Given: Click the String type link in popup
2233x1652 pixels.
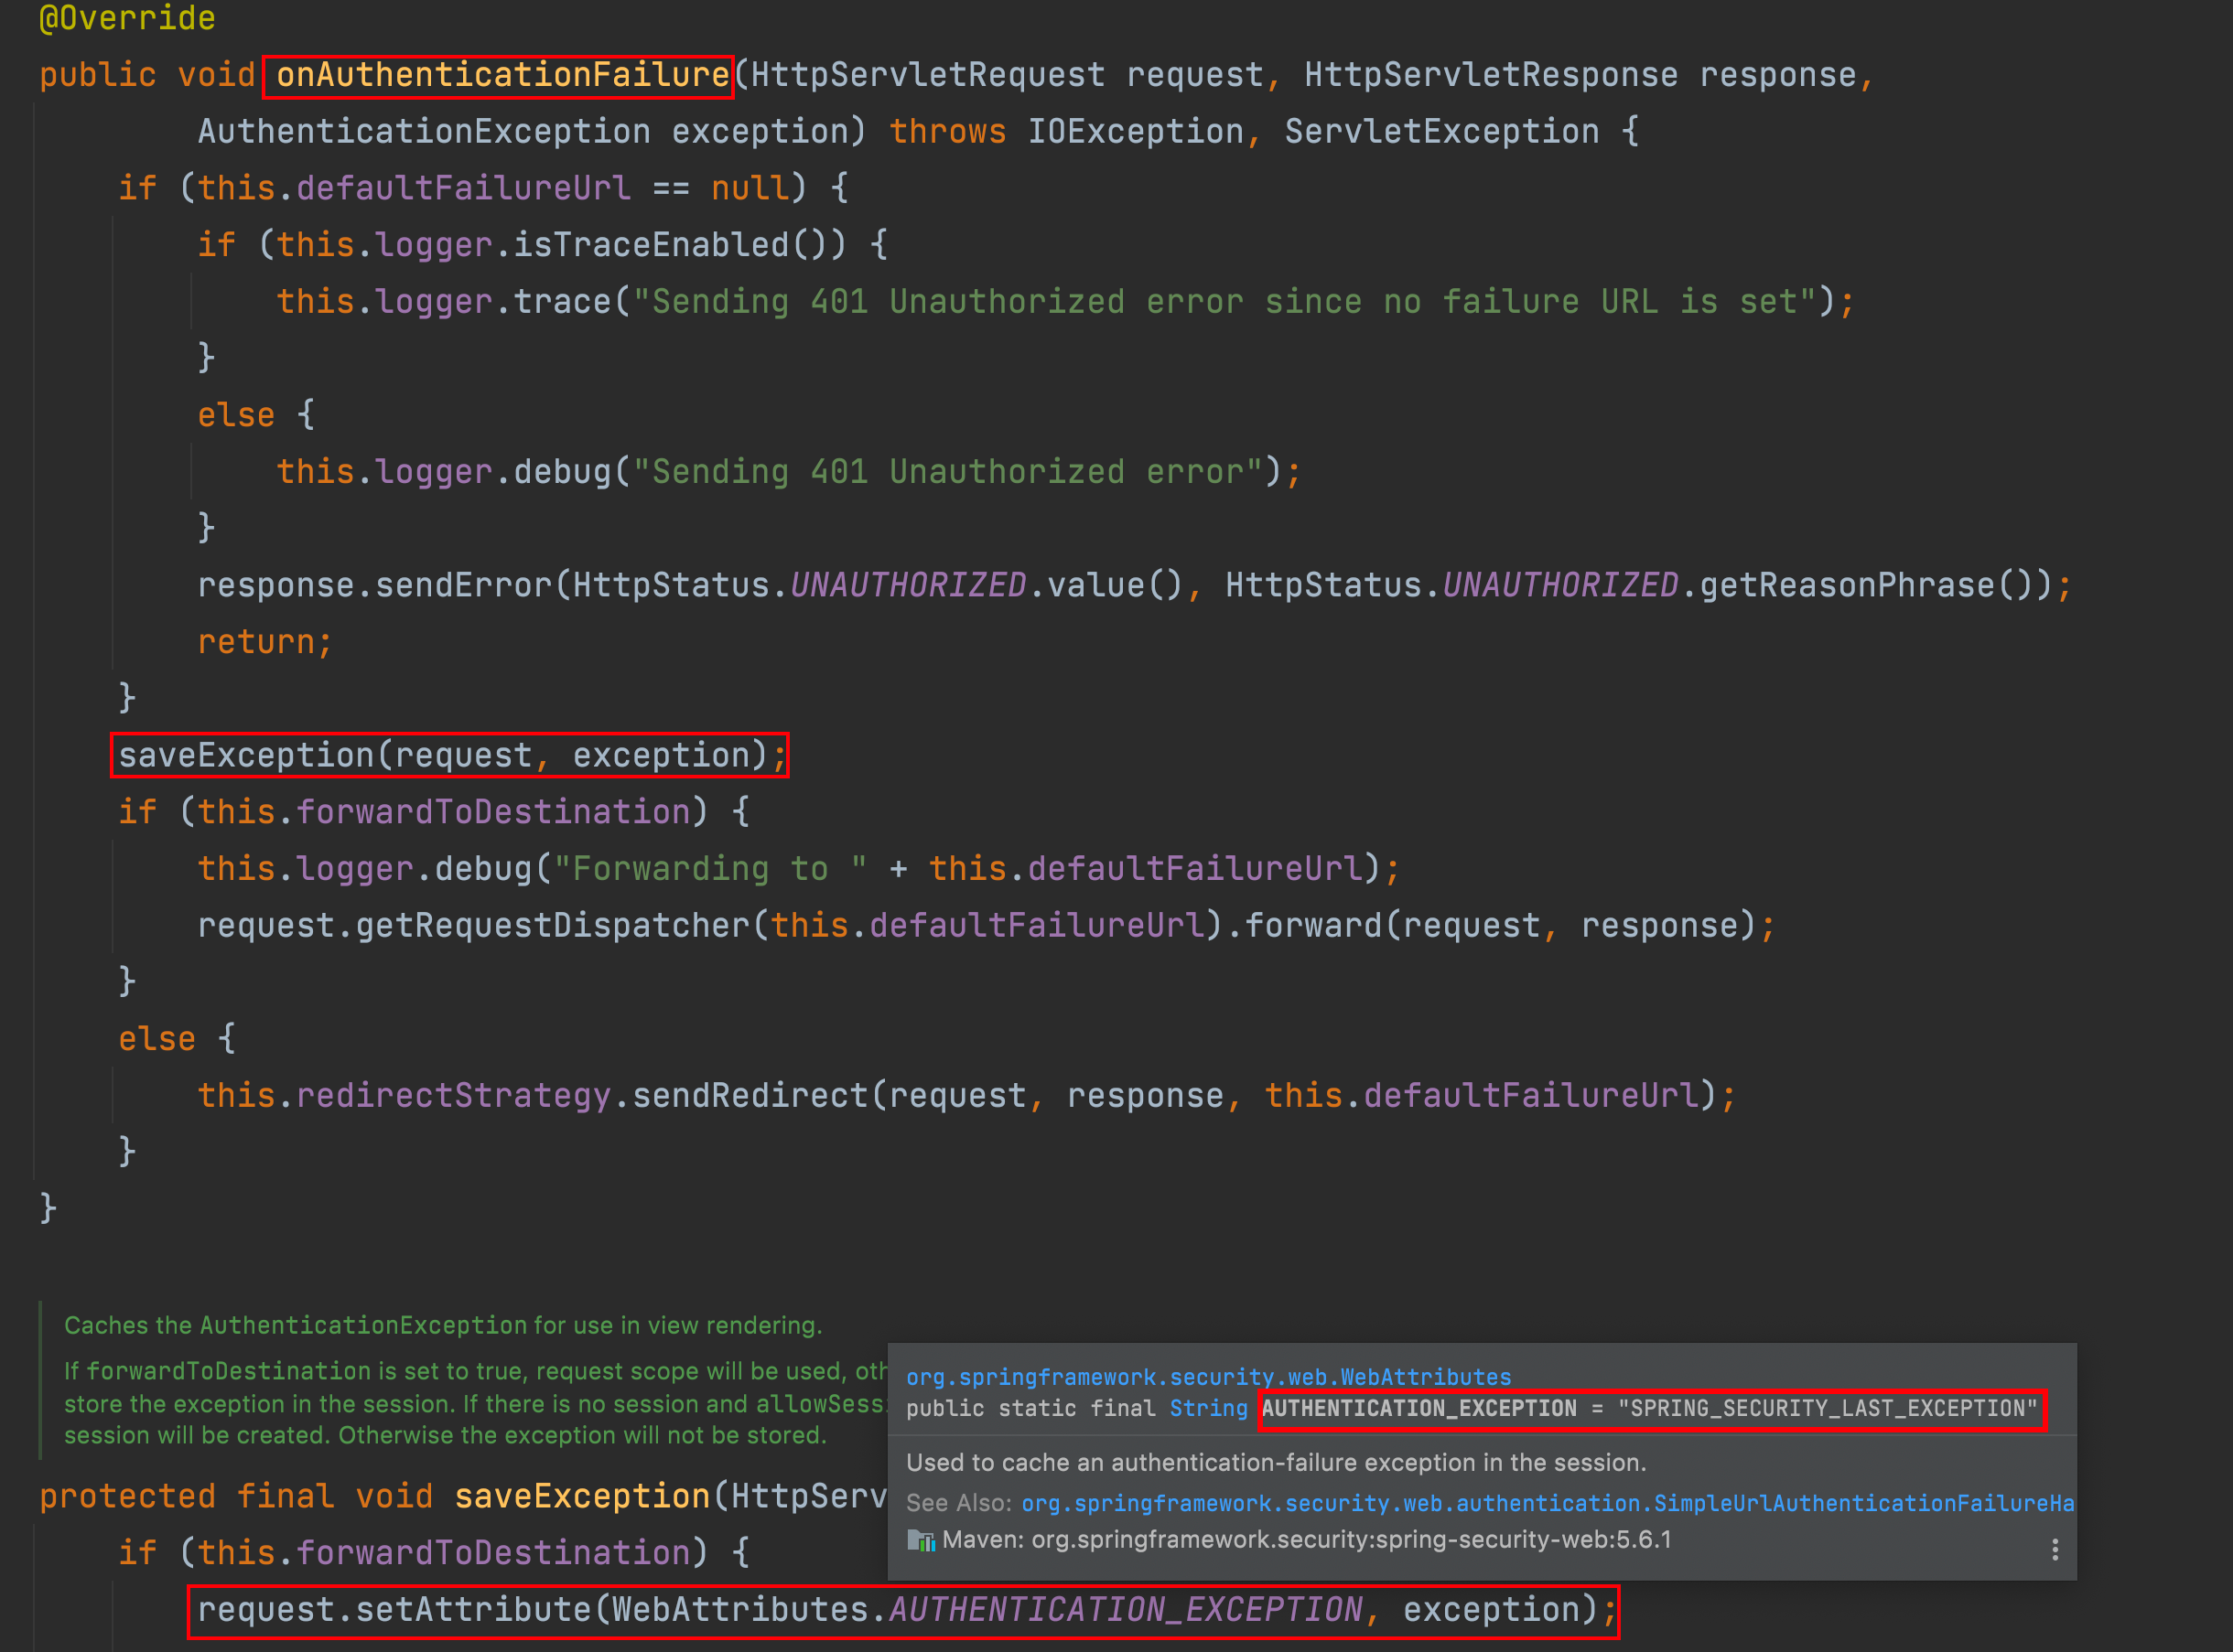Looking at the screenshot, I should [x=1207, y=1409].
